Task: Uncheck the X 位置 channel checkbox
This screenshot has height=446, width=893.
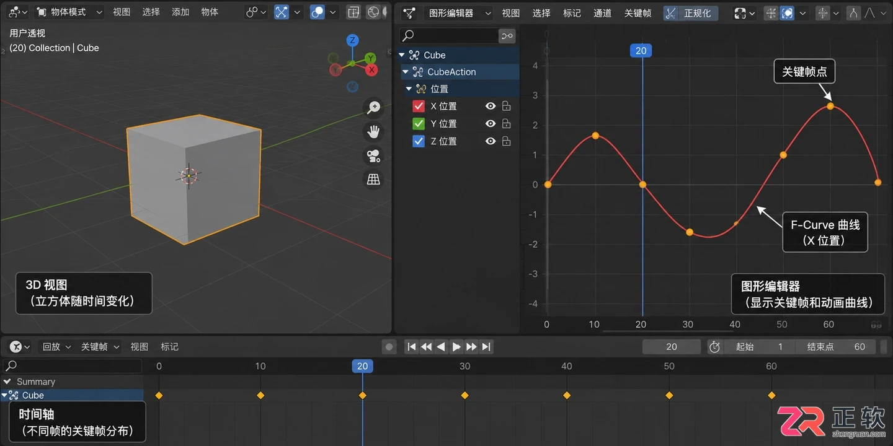Action: [419, 107]
